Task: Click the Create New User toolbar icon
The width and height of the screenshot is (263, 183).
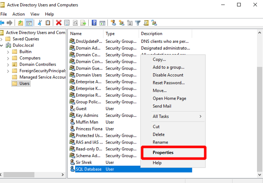Action: click(x=113, y=23)
